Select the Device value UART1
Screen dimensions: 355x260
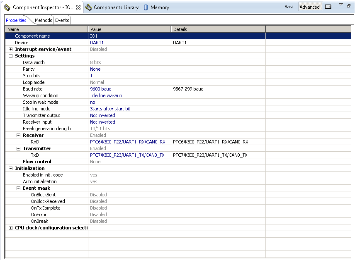(x=129, y=43)
